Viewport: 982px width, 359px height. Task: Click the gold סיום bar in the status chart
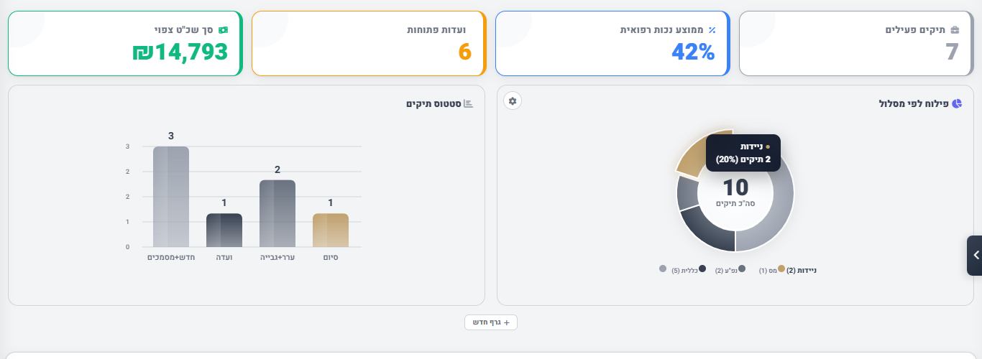click(x=331, y=230)
